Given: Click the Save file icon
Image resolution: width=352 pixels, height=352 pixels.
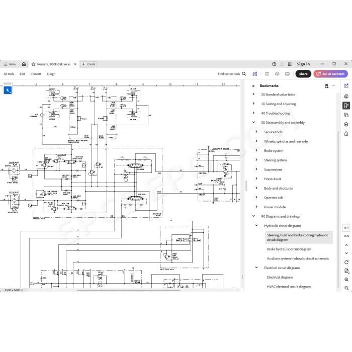Looking at the screenshot, I should coord(267,74).
